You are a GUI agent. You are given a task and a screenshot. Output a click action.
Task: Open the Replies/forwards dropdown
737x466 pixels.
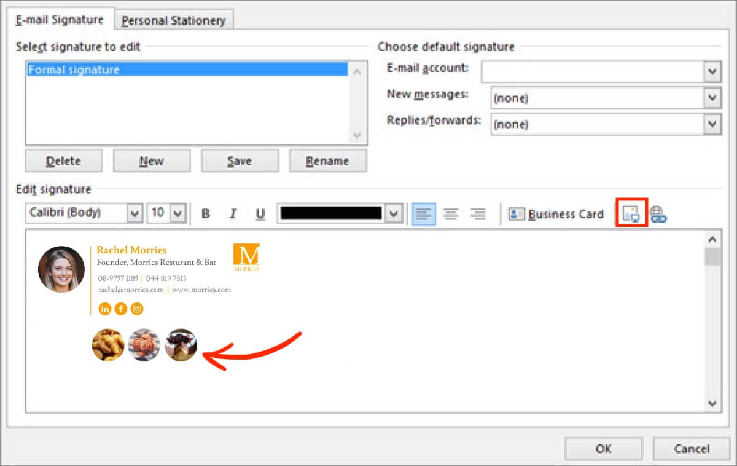[x=712, y=124]
